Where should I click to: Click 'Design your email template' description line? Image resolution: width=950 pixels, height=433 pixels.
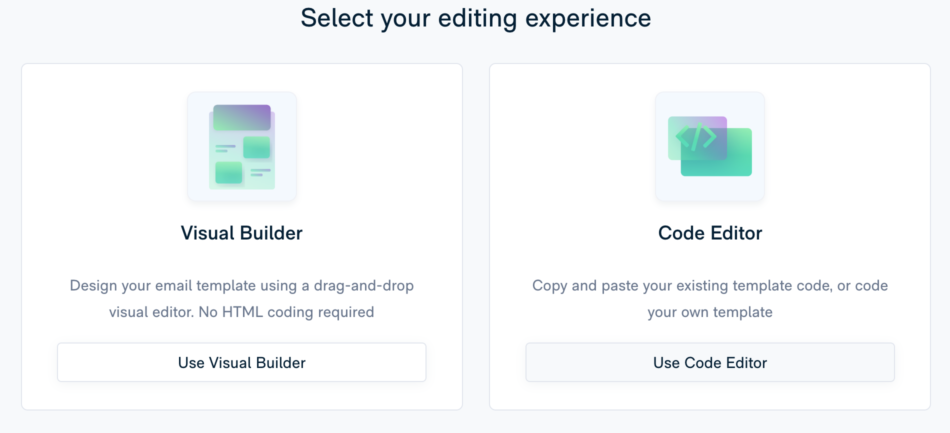coord(242,285)
